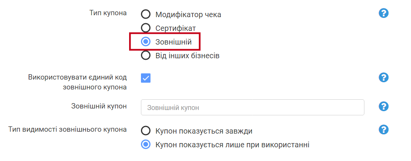Click the Модифікатор чека option text
This screenshot has width=411, height=161.
(188, 14)
